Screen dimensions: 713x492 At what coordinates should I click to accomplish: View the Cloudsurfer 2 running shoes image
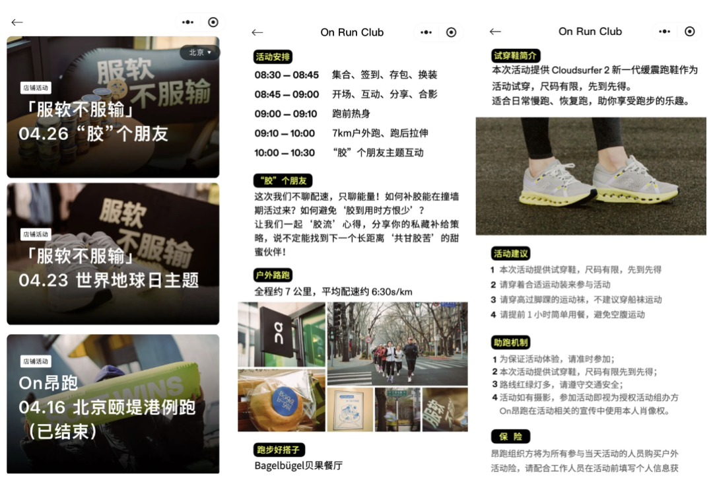[x=590, y=176]
